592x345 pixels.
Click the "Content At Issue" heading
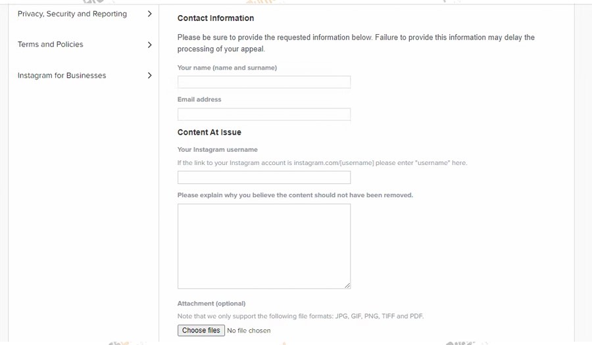tap(209, 132)
